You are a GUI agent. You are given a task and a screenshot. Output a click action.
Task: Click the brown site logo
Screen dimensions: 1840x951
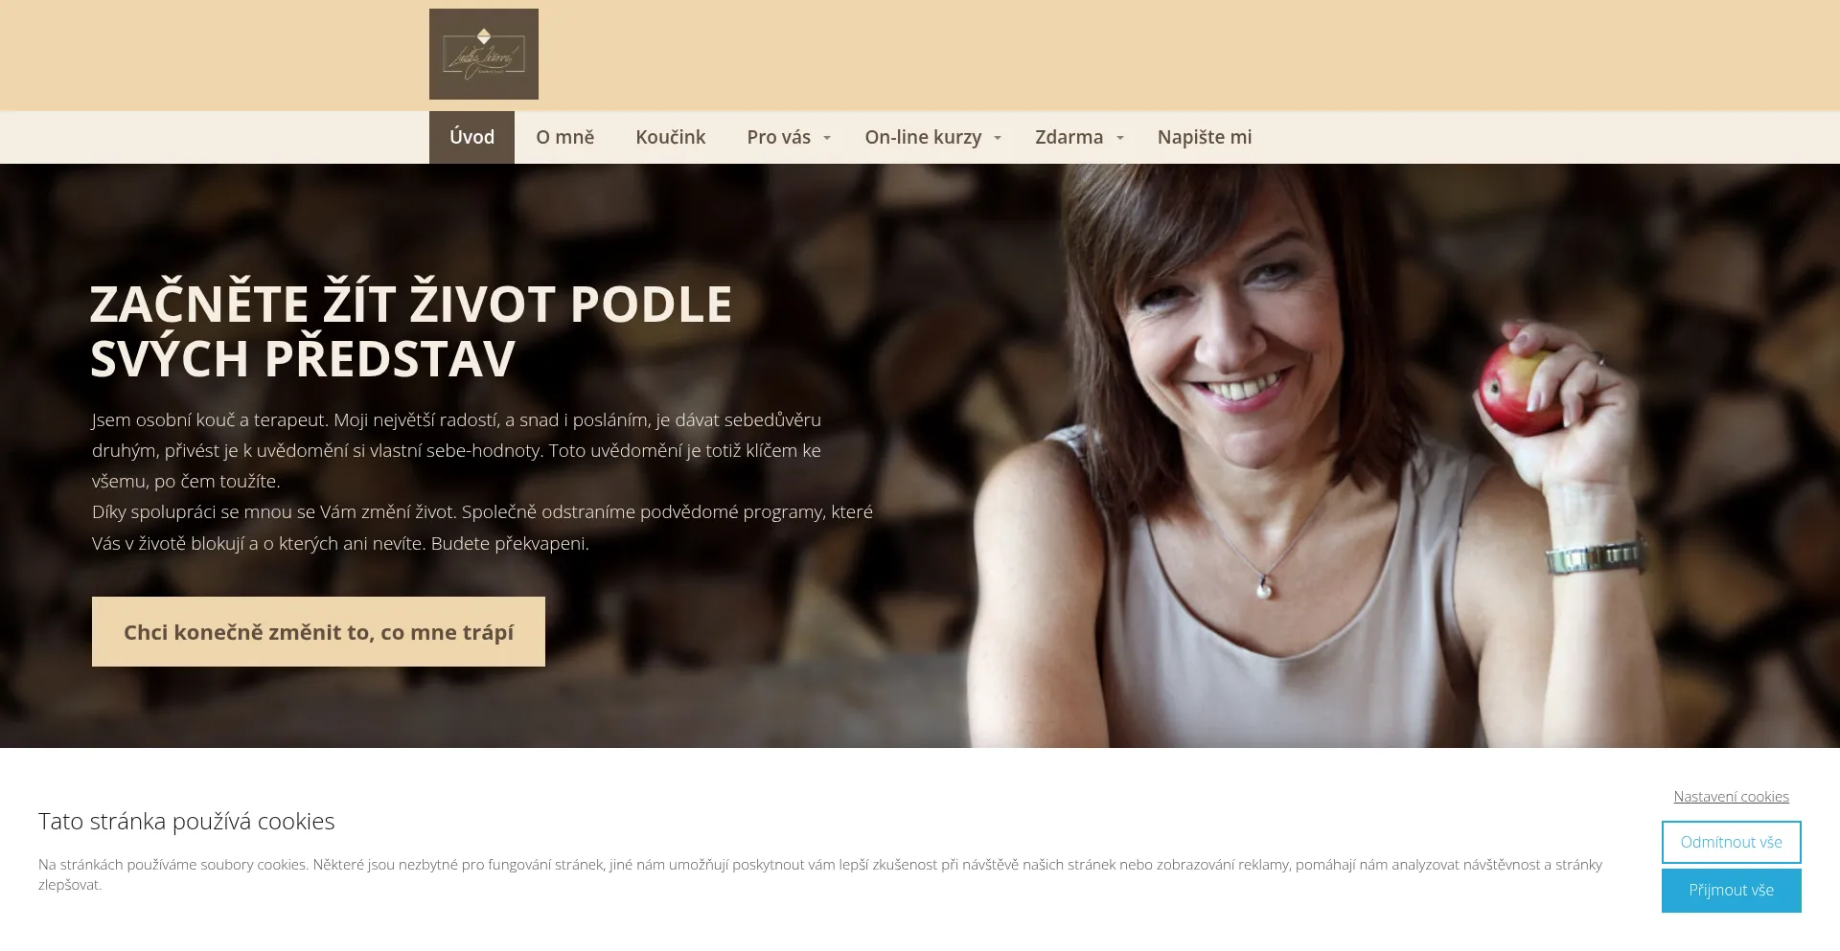tap(484, 54)
